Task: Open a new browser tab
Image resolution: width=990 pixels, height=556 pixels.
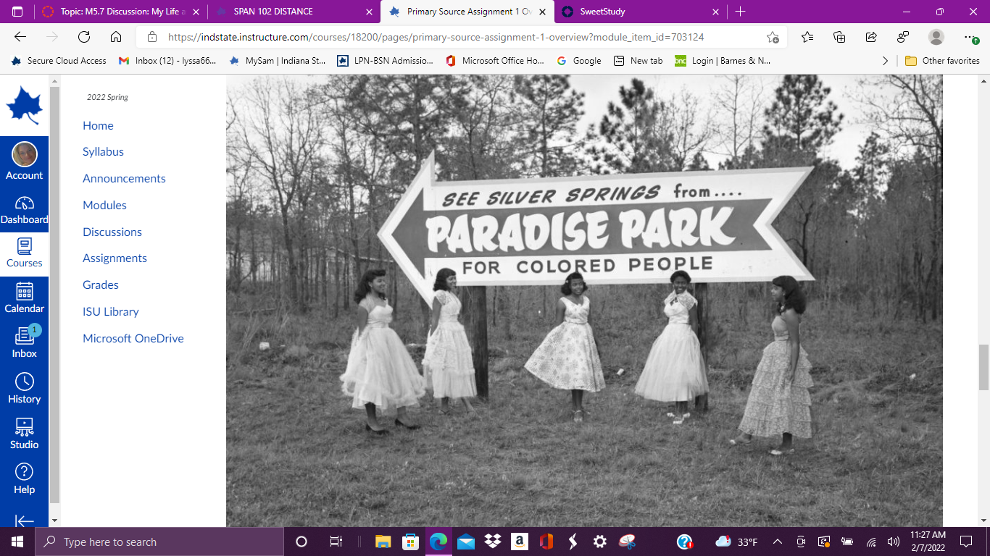Action: point(740,12)
